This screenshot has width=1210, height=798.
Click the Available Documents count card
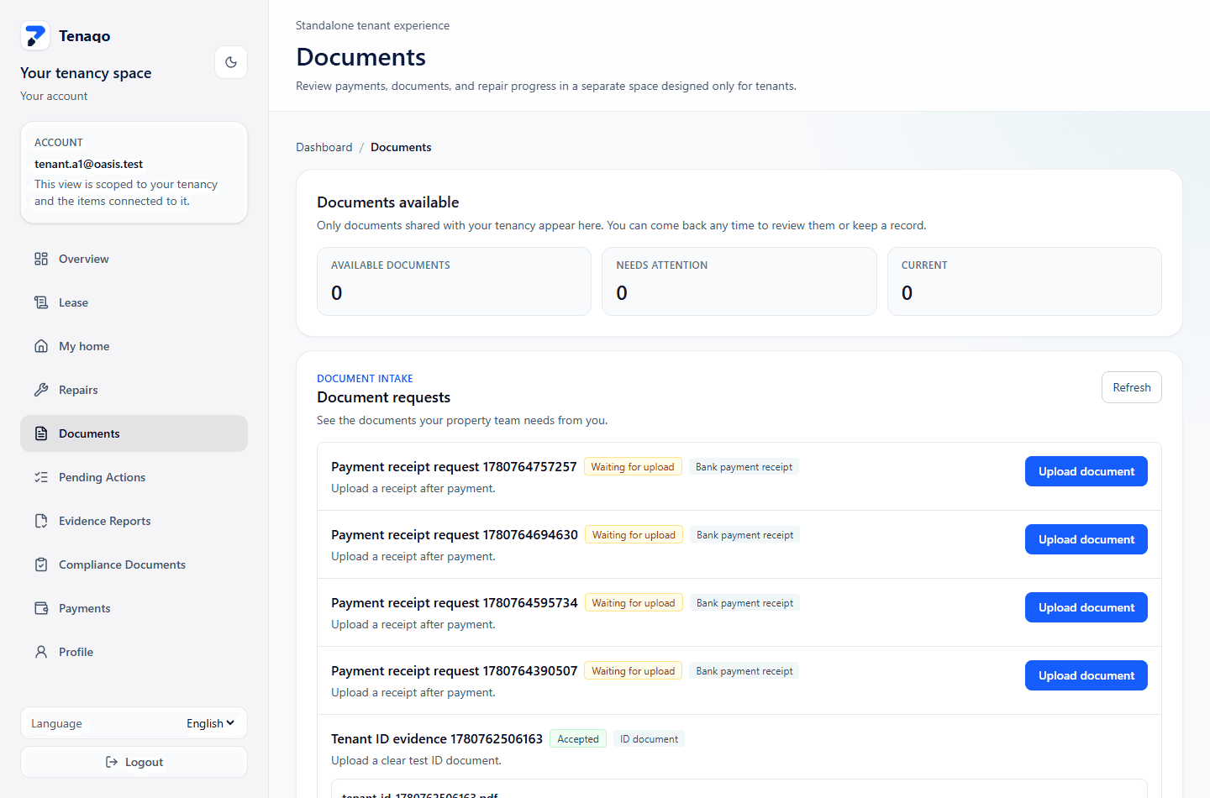[454, 281]
